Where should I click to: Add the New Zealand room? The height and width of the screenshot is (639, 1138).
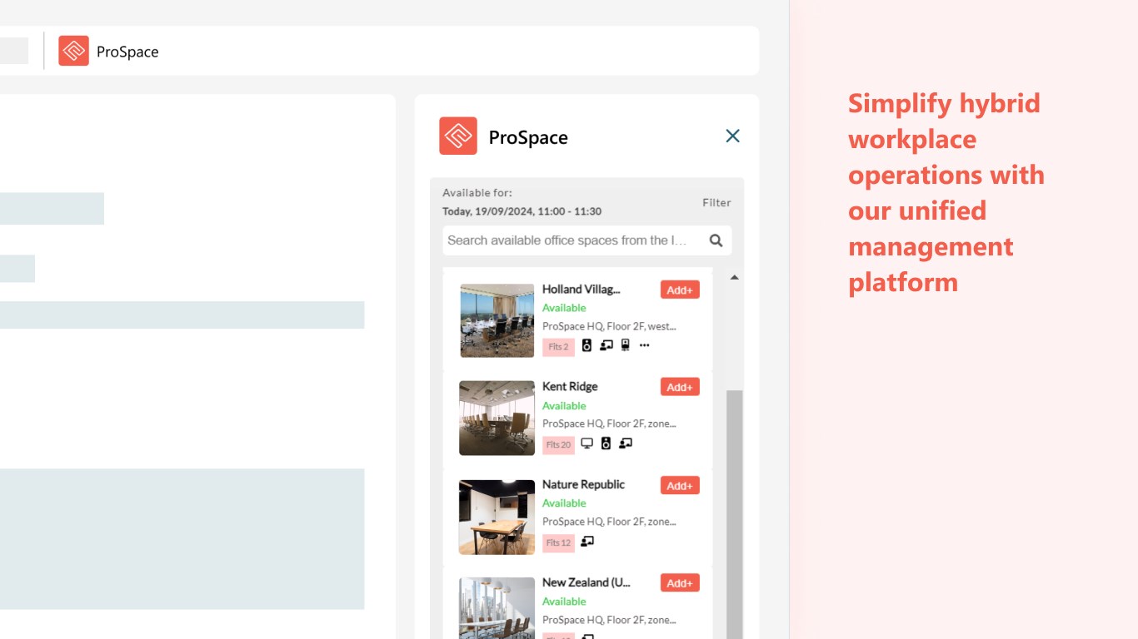point(680,583)
